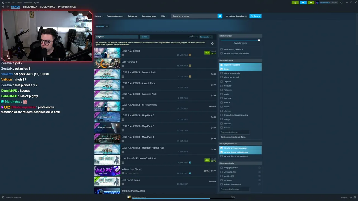Check Japonés language filter
The image size is (358, 201).
(x=222, y=82)
